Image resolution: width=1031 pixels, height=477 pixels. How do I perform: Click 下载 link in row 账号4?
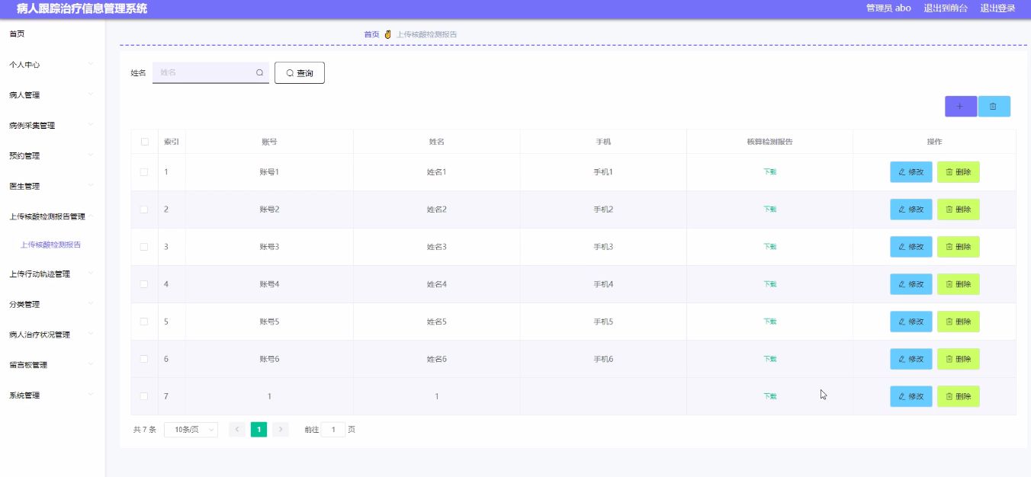coord(770,284)
